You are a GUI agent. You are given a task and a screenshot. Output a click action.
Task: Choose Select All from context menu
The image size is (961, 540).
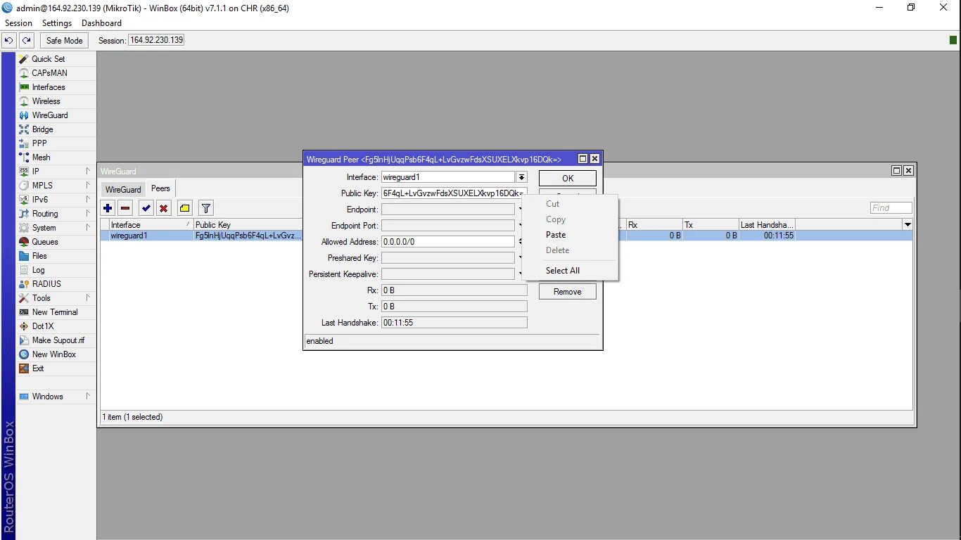(563, 271)
